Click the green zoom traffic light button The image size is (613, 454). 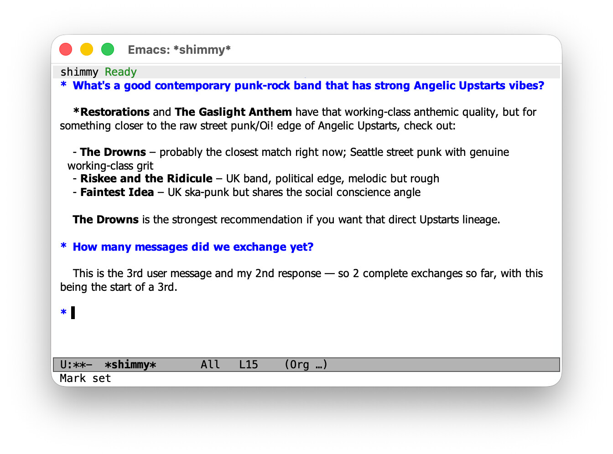[x=108, y=49]
